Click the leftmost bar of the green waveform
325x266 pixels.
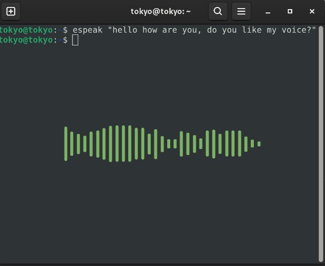[x=66, y=144]
